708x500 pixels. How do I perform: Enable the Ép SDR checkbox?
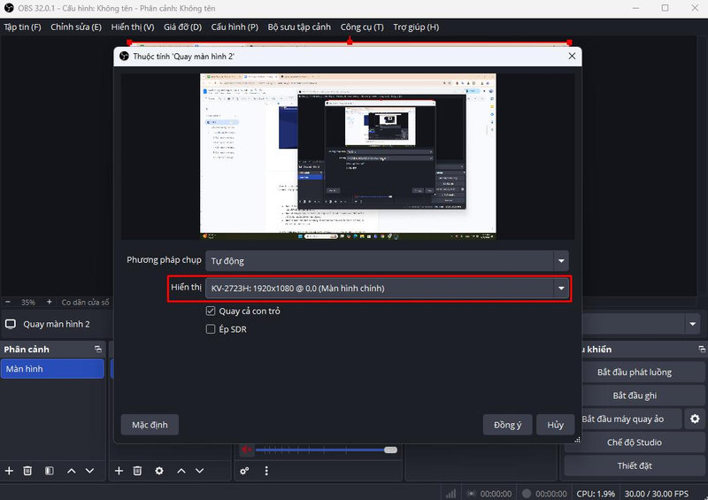[x=211, y=329]
